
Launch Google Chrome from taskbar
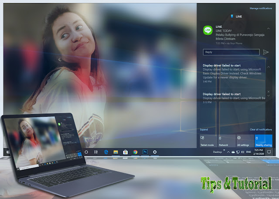[x=135, y=152]
